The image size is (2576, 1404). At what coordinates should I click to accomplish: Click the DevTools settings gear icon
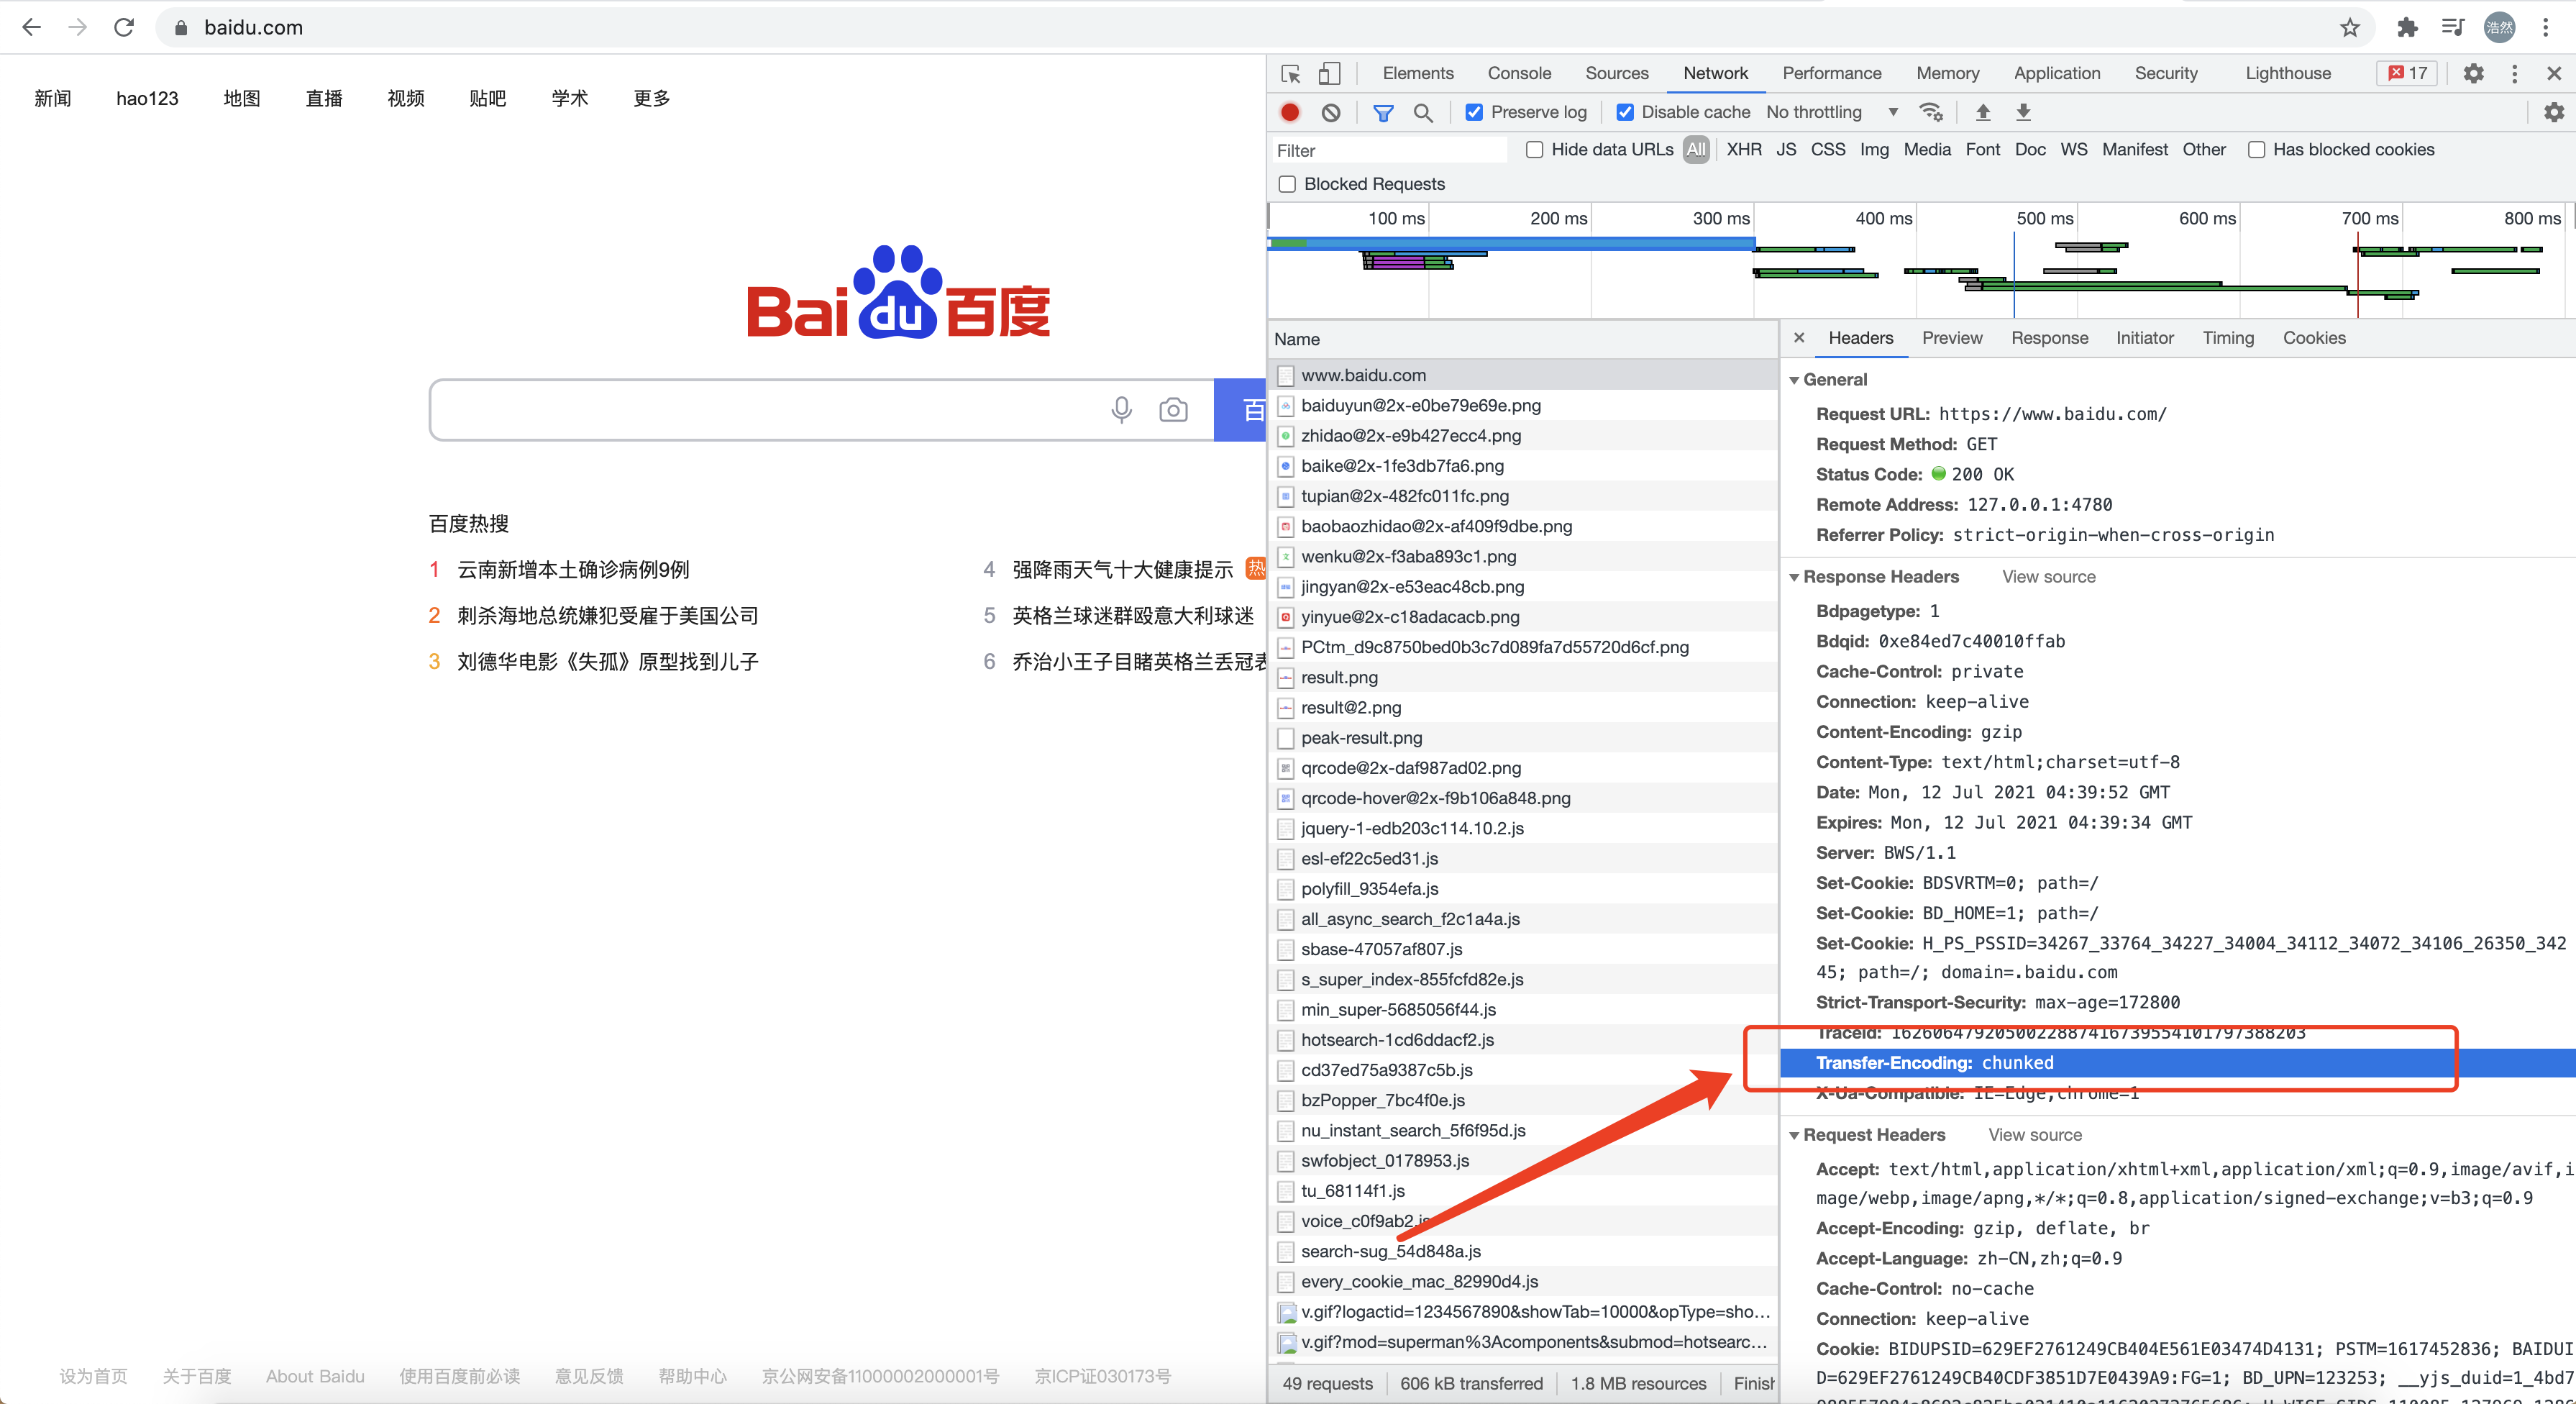(x=2474, y=73)
